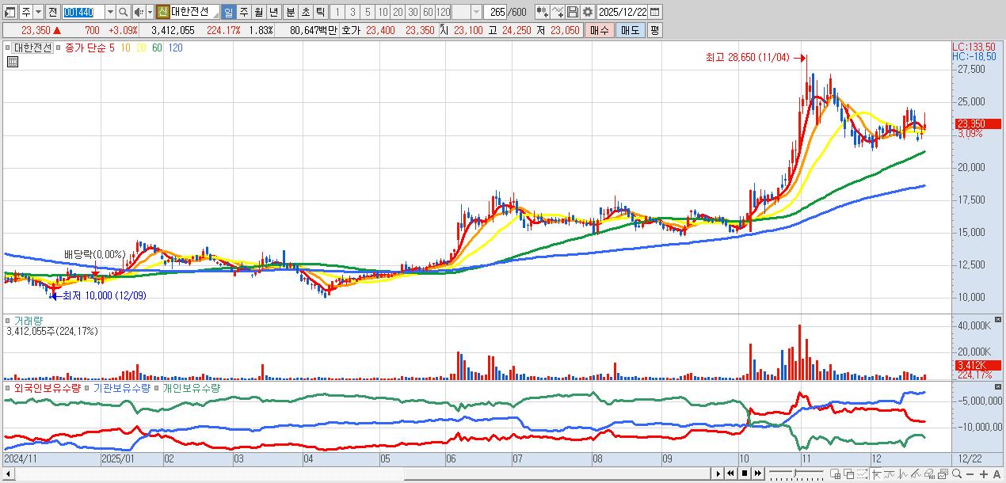The image size is (1006, 483).
Task: Click the 매도 sell button
Action: (631, 30)
